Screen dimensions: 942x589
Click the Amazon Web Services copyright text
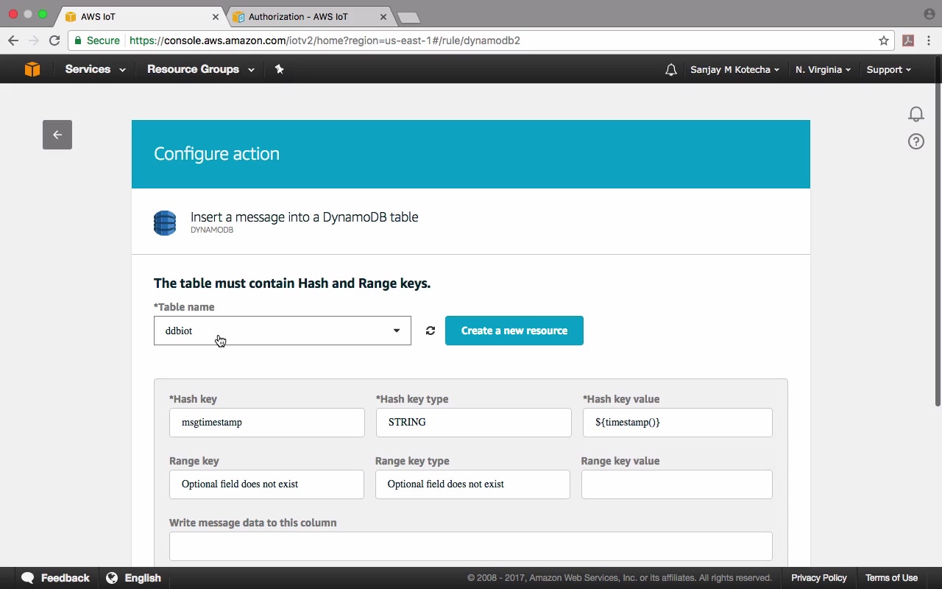(x=620, y=578)
